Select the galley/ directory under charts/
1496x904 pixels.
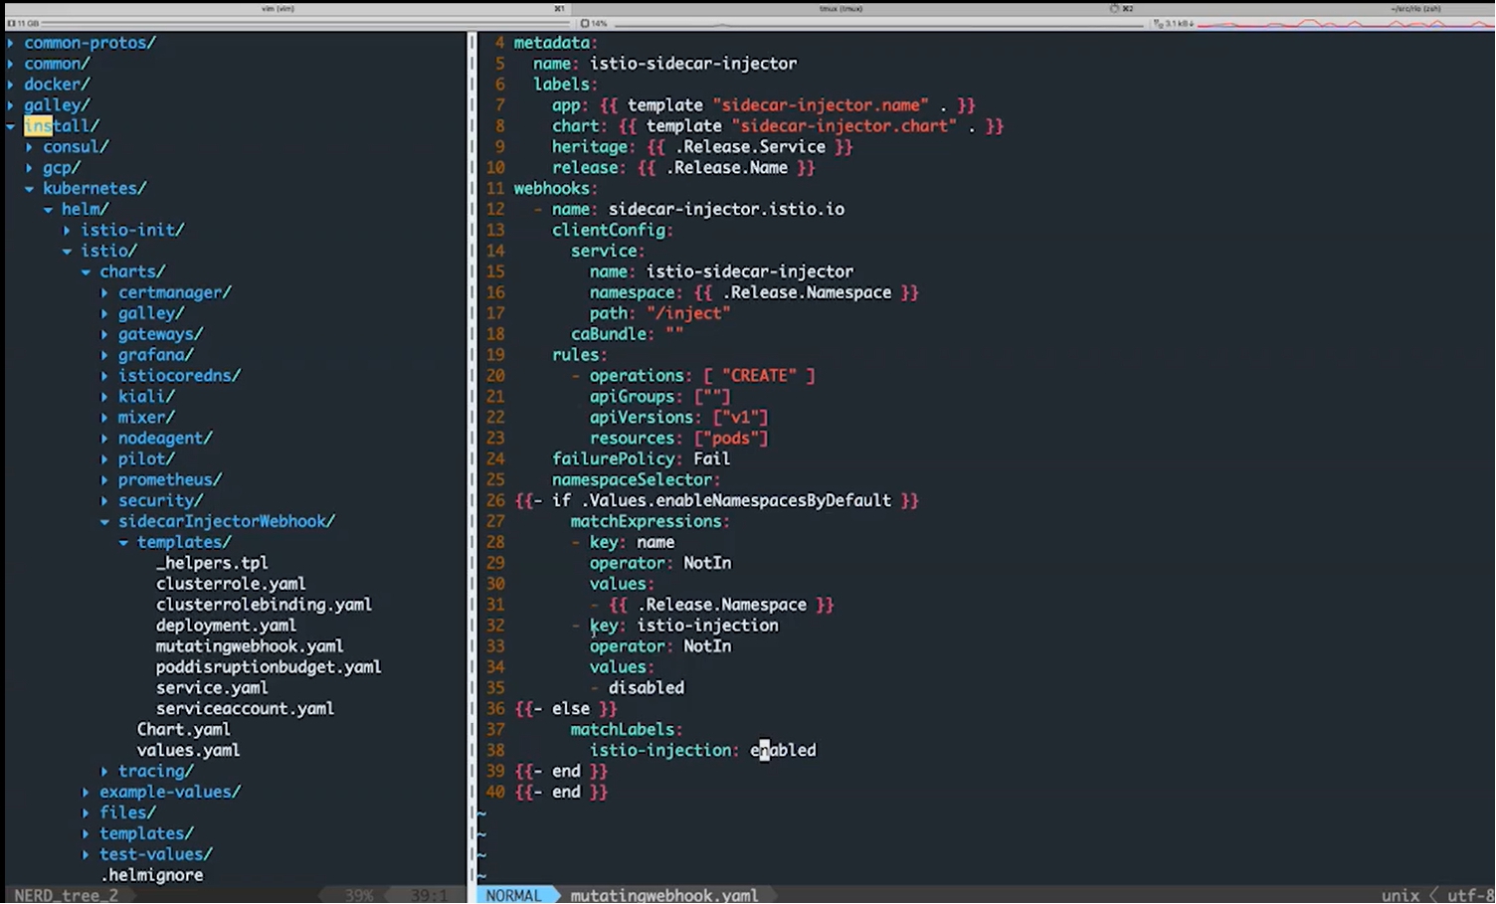[151, 314]
